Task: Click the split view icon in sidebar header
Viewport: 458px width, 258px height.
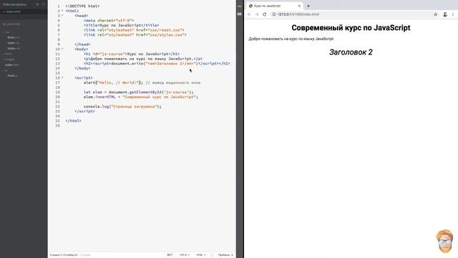Action: click(x=43, y=5)
